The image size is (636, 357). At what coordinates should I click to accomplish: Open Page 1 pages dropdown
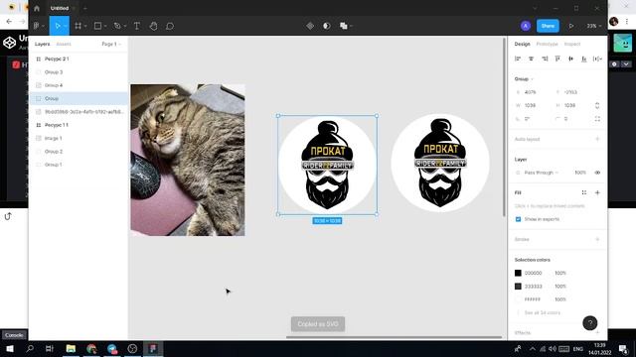pos(111,44)
